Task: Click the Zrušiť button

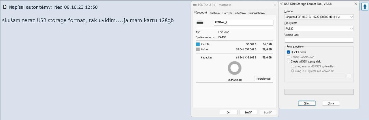Action: (x=248, y=113)
